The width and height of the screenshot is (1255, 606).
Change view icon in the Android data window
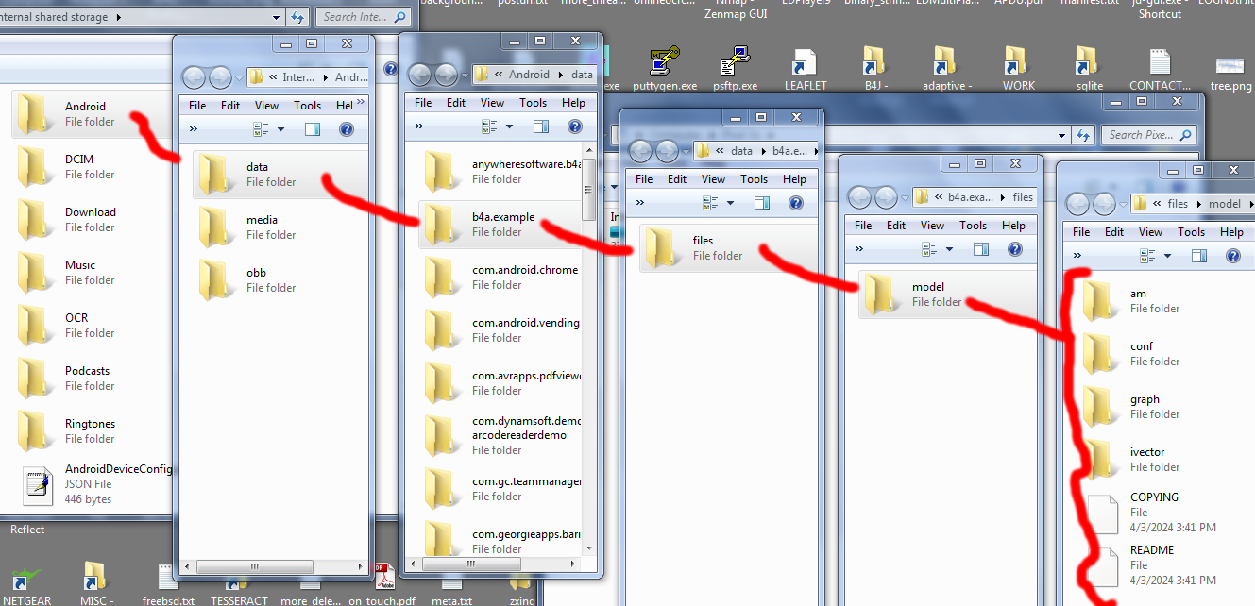[x=489, y=126]
